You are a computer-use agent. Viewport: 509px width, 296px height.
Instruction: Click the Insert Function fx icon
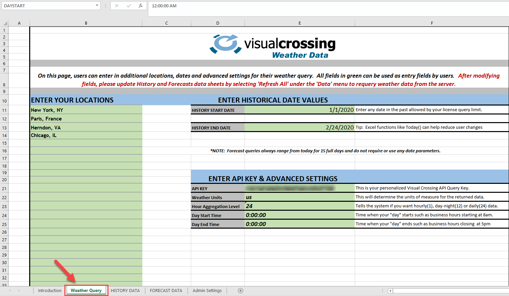(x=141, y=6)
